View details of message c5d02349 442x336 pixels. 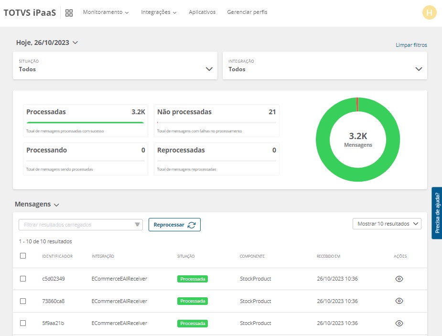pyautogui.click(x=399, y=279)
